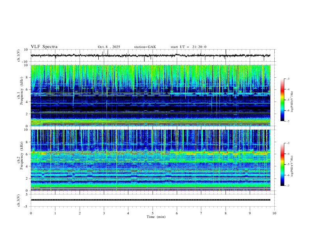The width and height of the screenshot is (309, 239).
Task: Click the ch.1 frequency axis "4" tick label
Action: point(27,102)
